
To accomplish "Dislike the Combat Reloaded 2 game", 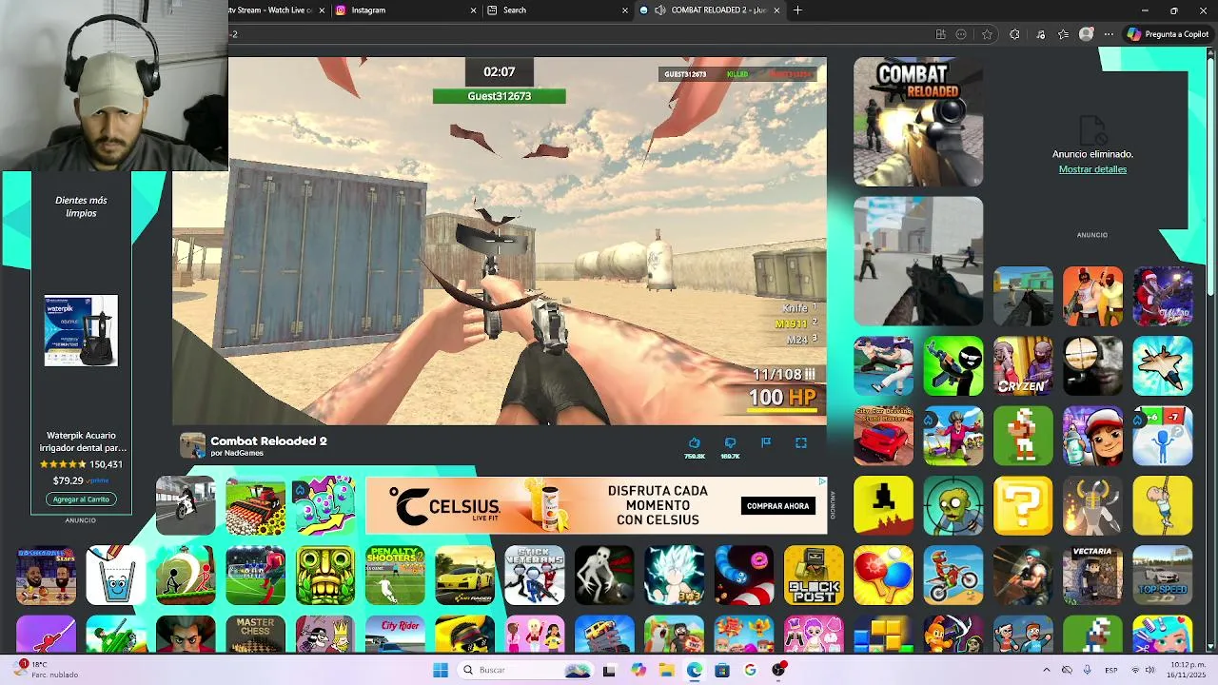I will pyautogui.click(x=730, y=443).
